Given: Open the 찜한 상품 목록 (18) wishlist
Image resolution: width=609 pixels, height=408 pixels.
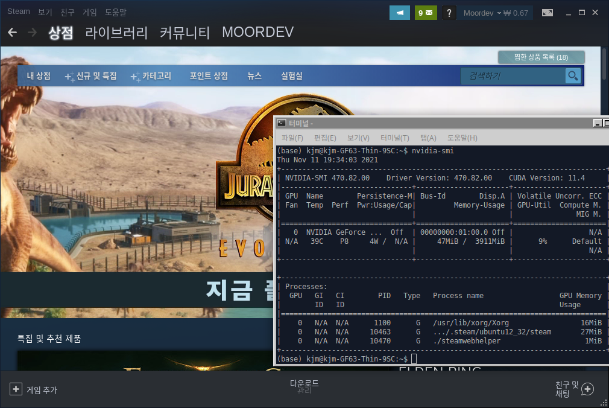Looking at the screenshot, I should [541, 57].
